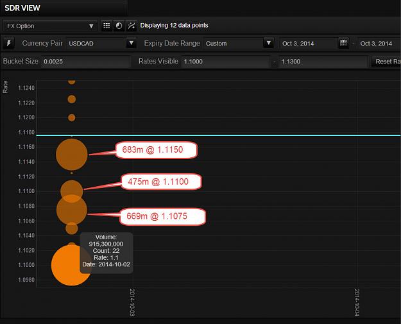Image resolution: width=401 pixels, height=324 pixels.
Task: Click the small bubble at rate 1.1200
Action: (x=72, y=117)
